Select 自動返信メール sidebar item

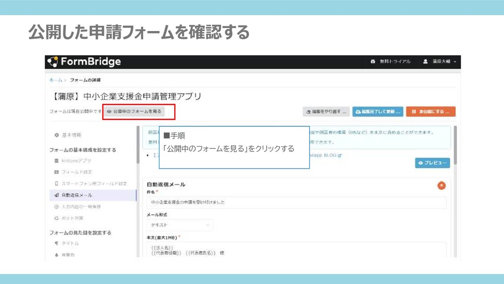click(93, 195)
